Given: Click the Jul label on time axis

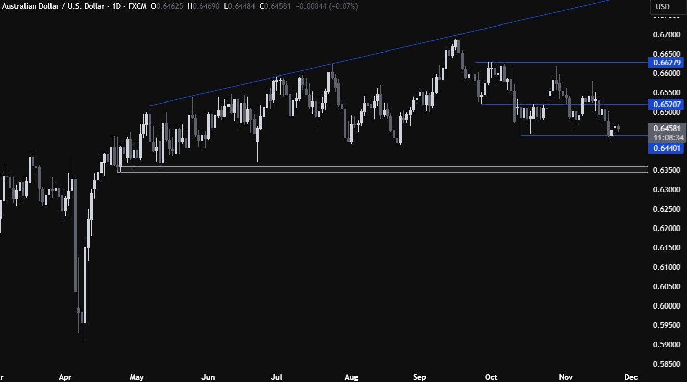Looking at the screenshot, I should tap(276, 377).
